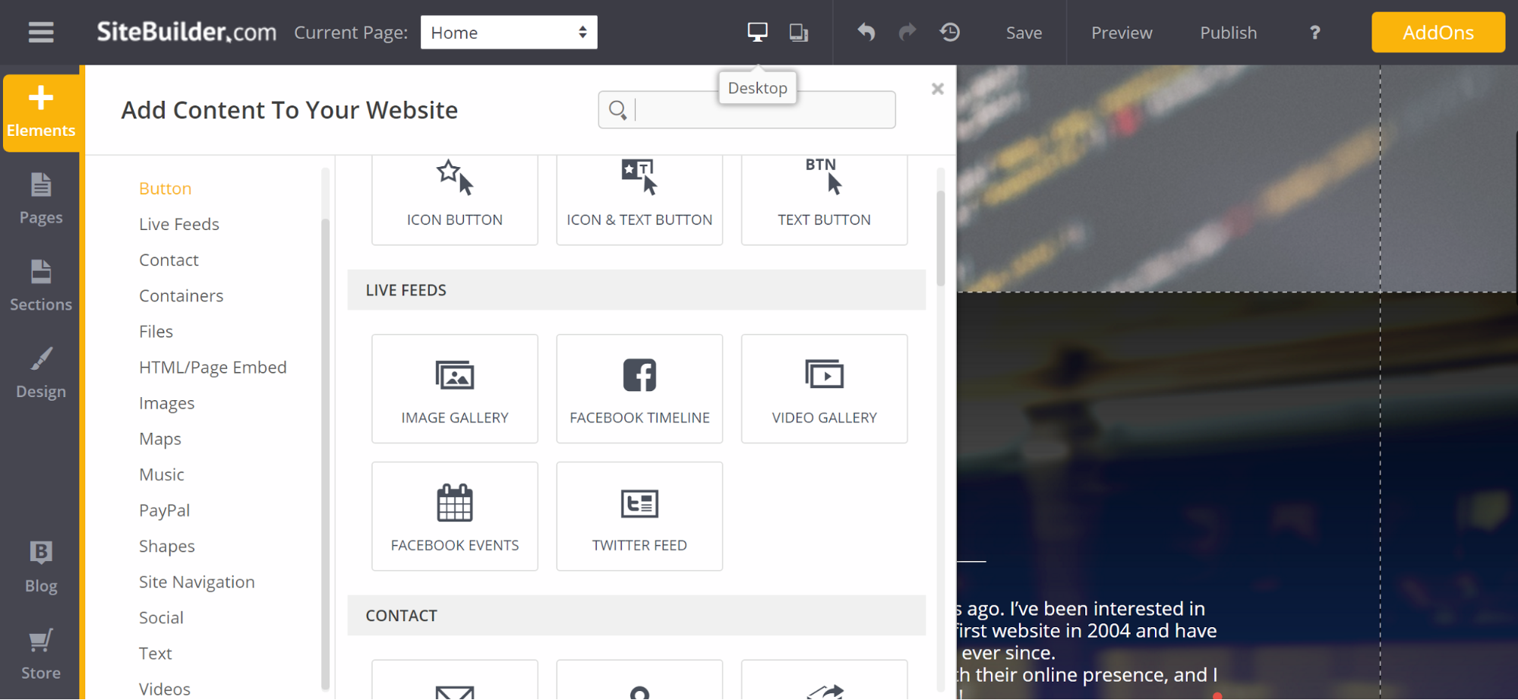Add a Facebook Events element

[x=455, y=516]
